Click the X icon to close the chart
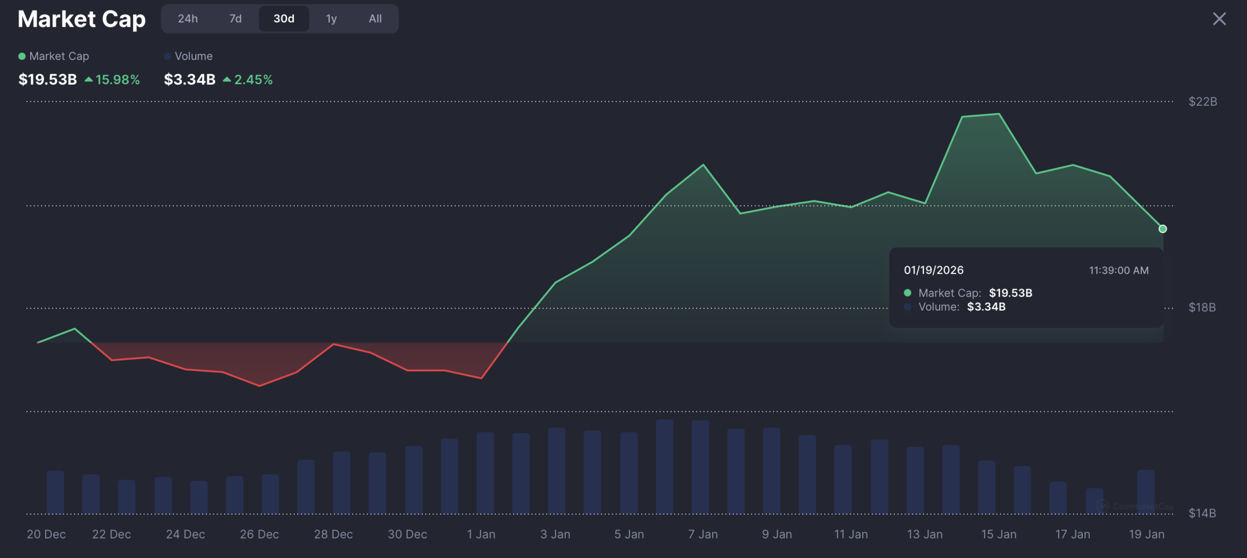The height and width of the screenshot is (558, 1247). pyautogui.click(x=1219, y=19)
